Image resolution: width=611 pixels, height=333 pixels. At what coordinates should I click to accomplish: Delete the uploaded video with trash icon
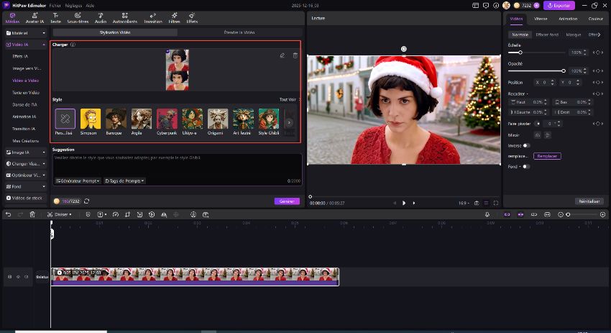point(295,55)
